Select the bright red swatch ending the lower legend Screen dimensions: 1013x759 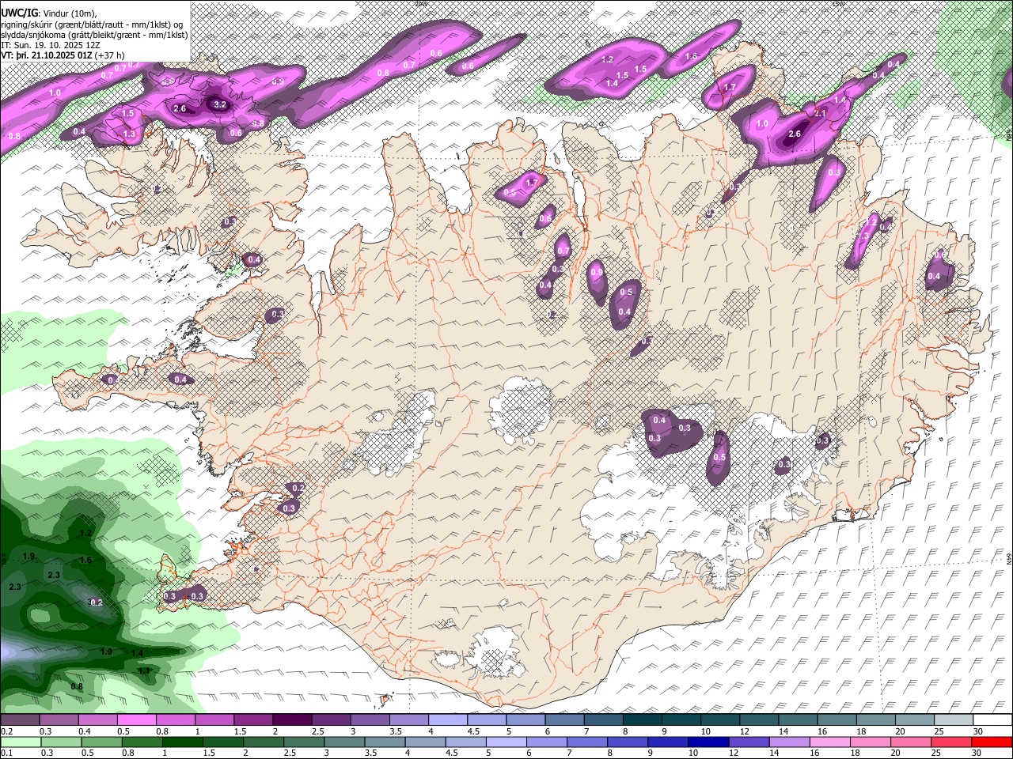[x=992, y=742]
